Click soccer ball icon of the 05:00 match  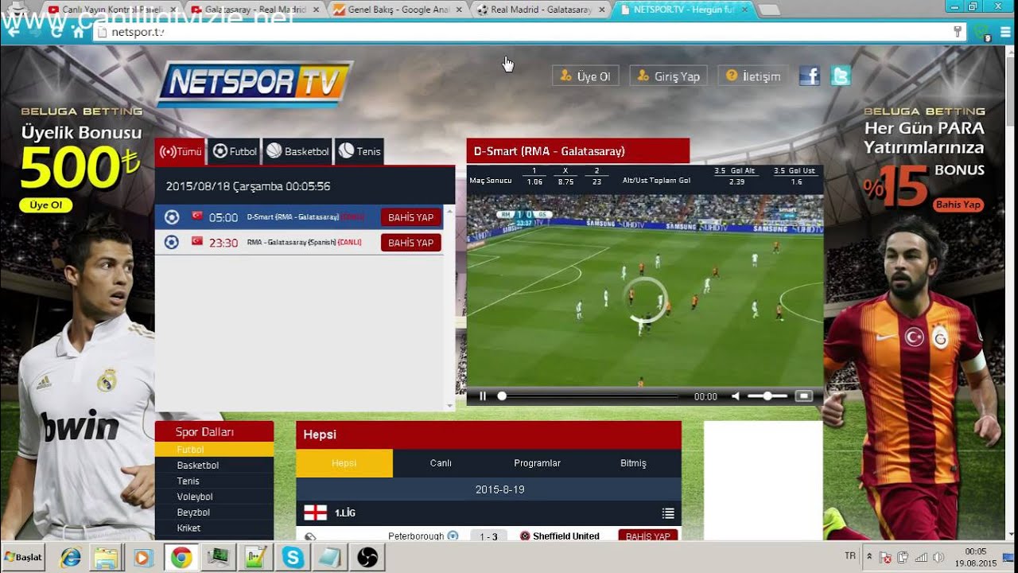(171, 217)
